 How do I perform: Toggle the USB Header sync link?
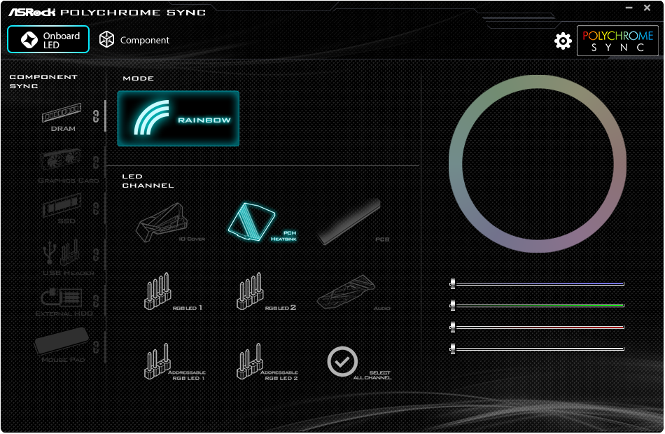click(96, 255)
